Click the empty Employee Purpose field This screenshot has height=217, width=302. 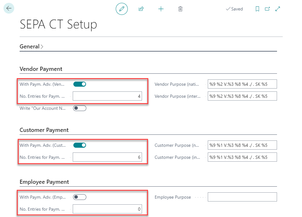point(242,197)
